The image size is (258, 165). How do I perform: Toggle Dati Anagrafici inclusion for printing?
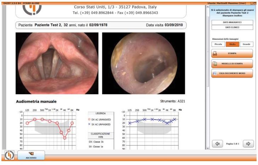coord(232,22)
